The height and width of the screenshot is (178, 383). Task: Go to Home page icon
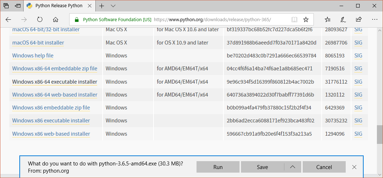coord(56,20)
